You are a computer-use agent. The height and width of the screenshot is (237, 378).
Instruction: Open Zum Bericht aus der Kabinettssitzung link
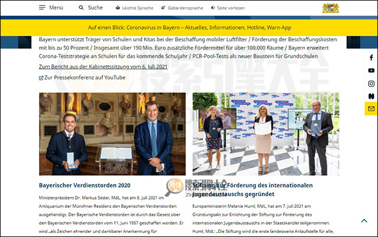[x=103, y=67]
